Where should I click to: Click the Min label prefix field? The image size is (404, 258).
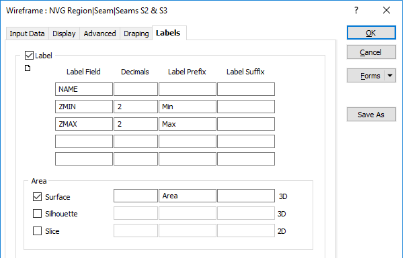188,107
